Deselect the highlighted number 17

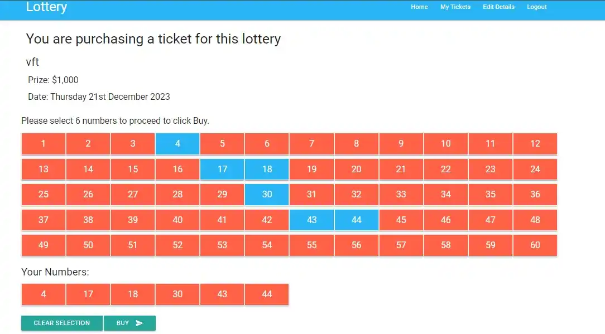point(222,169)
